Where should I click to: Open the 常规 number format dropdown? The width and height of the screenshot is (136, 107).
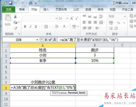(125, 17)
